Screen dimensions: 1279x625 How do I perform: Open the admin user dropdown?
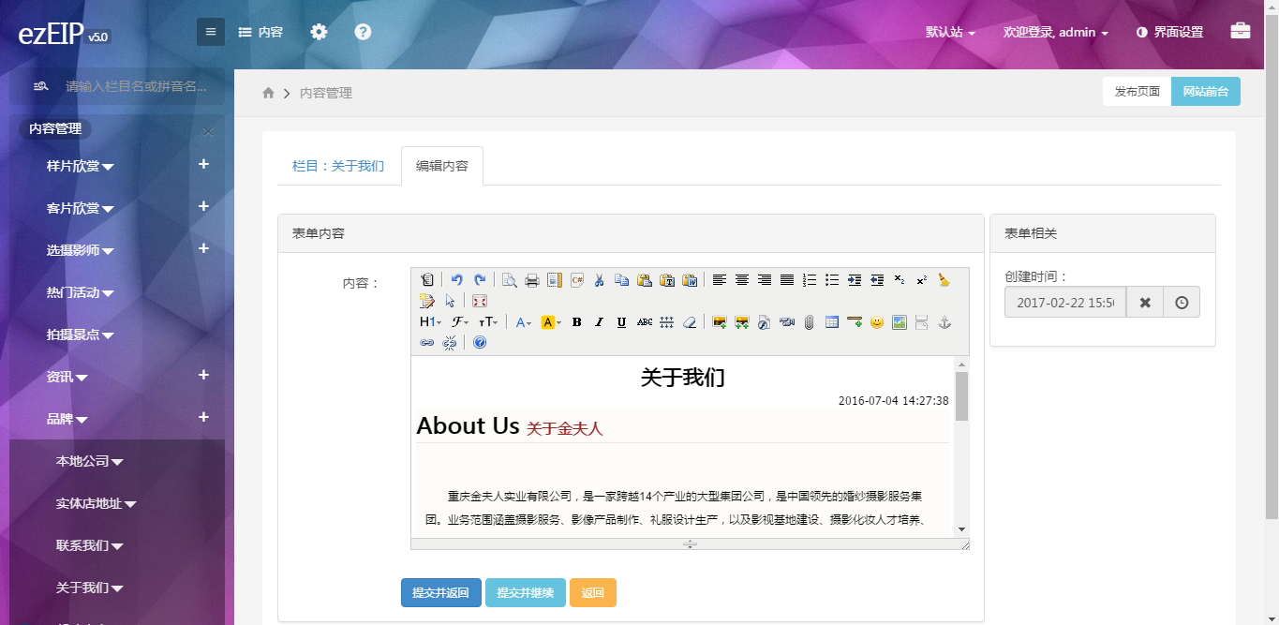(x=1056, y=32)
